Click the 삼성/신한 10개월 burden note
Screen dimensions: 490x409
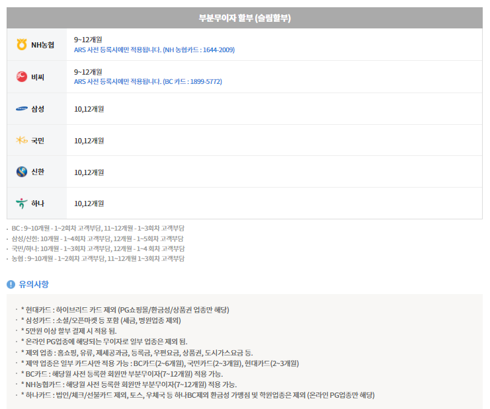click(97, 239)
